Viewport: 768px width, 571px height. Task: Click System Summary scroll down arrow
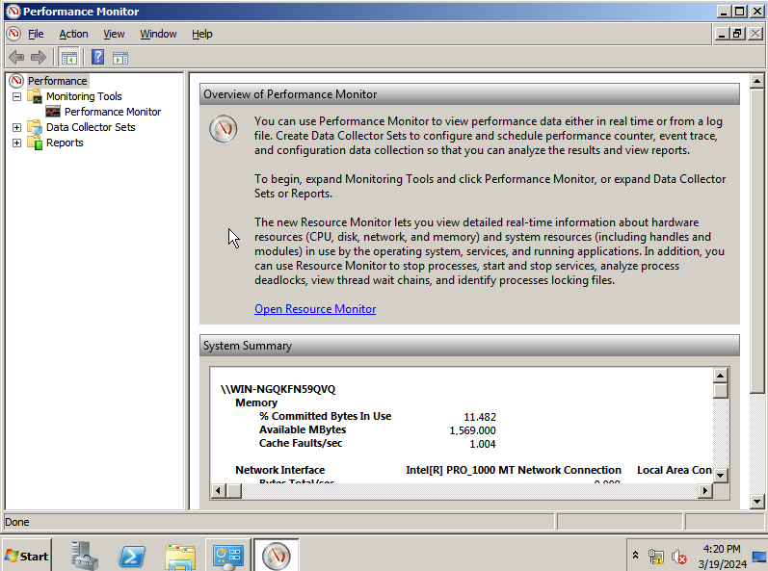click(720, 475)
